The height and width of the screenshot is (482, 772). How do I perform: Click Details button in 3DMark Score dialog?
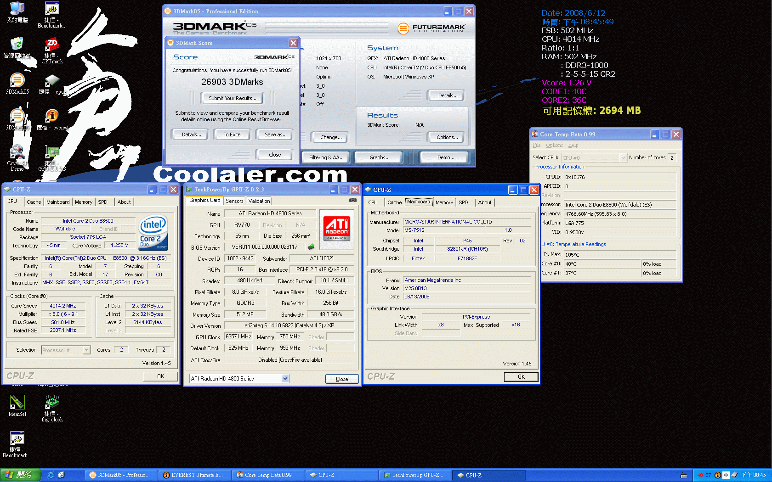[x=191, y=135]
